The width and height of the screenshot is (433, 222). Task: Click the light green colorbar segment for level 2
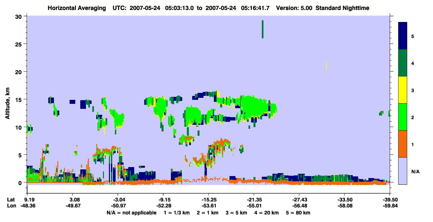click(403, 117)
